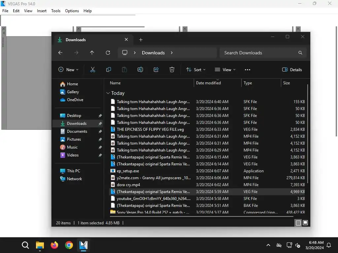Toggle the Details pane
338x253 pixels.
tap(292, 70)
